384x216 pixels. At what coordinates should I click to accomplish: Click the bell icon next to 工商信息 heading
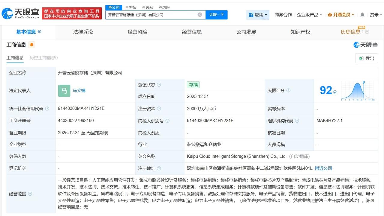click(32, 44)
